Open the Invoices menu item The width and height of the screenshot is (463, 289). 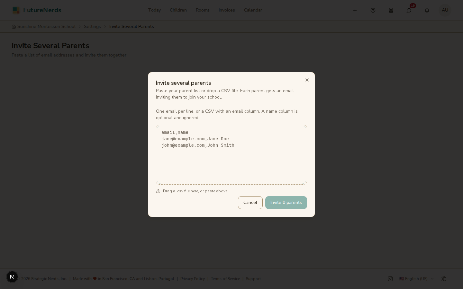point(227,10)
